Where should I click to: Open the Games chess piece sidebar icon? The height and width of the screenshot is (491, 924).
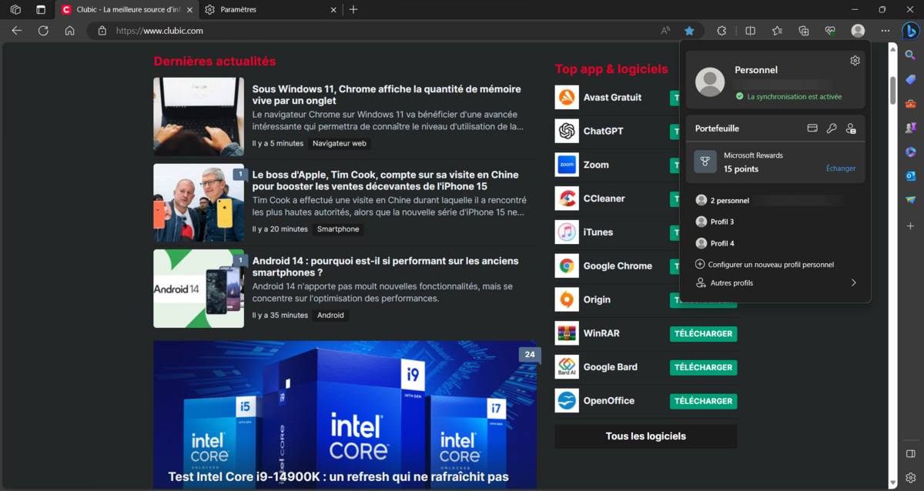point(910,128)
